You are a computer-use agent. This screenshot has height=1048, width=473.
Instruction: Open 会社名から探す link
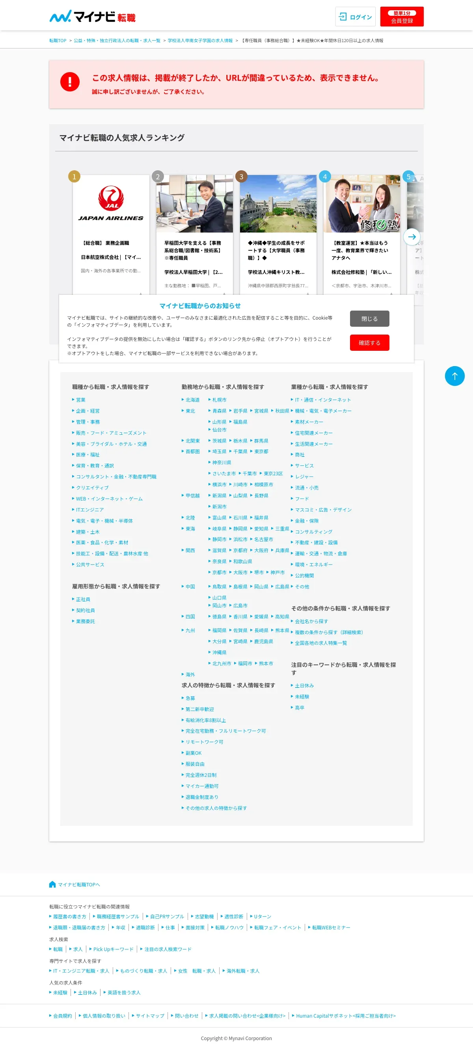311,622
